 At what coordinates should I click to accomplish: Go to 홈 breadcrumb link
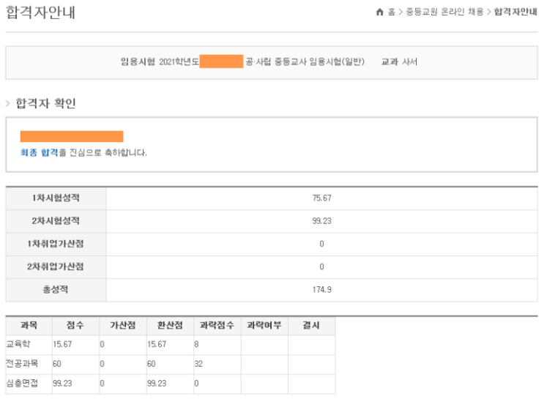(390, 12)
